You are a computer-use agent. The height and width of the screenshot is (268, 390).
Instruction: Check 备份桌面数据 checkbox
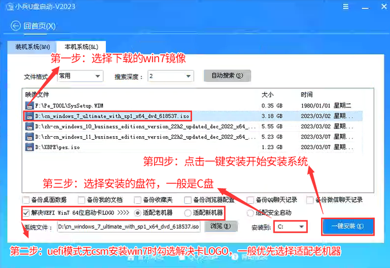click(x=26, y=200)
